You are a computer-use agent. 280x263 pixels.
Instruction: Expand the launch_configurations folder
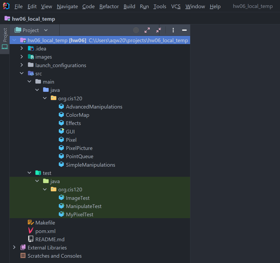pos(22,65)
